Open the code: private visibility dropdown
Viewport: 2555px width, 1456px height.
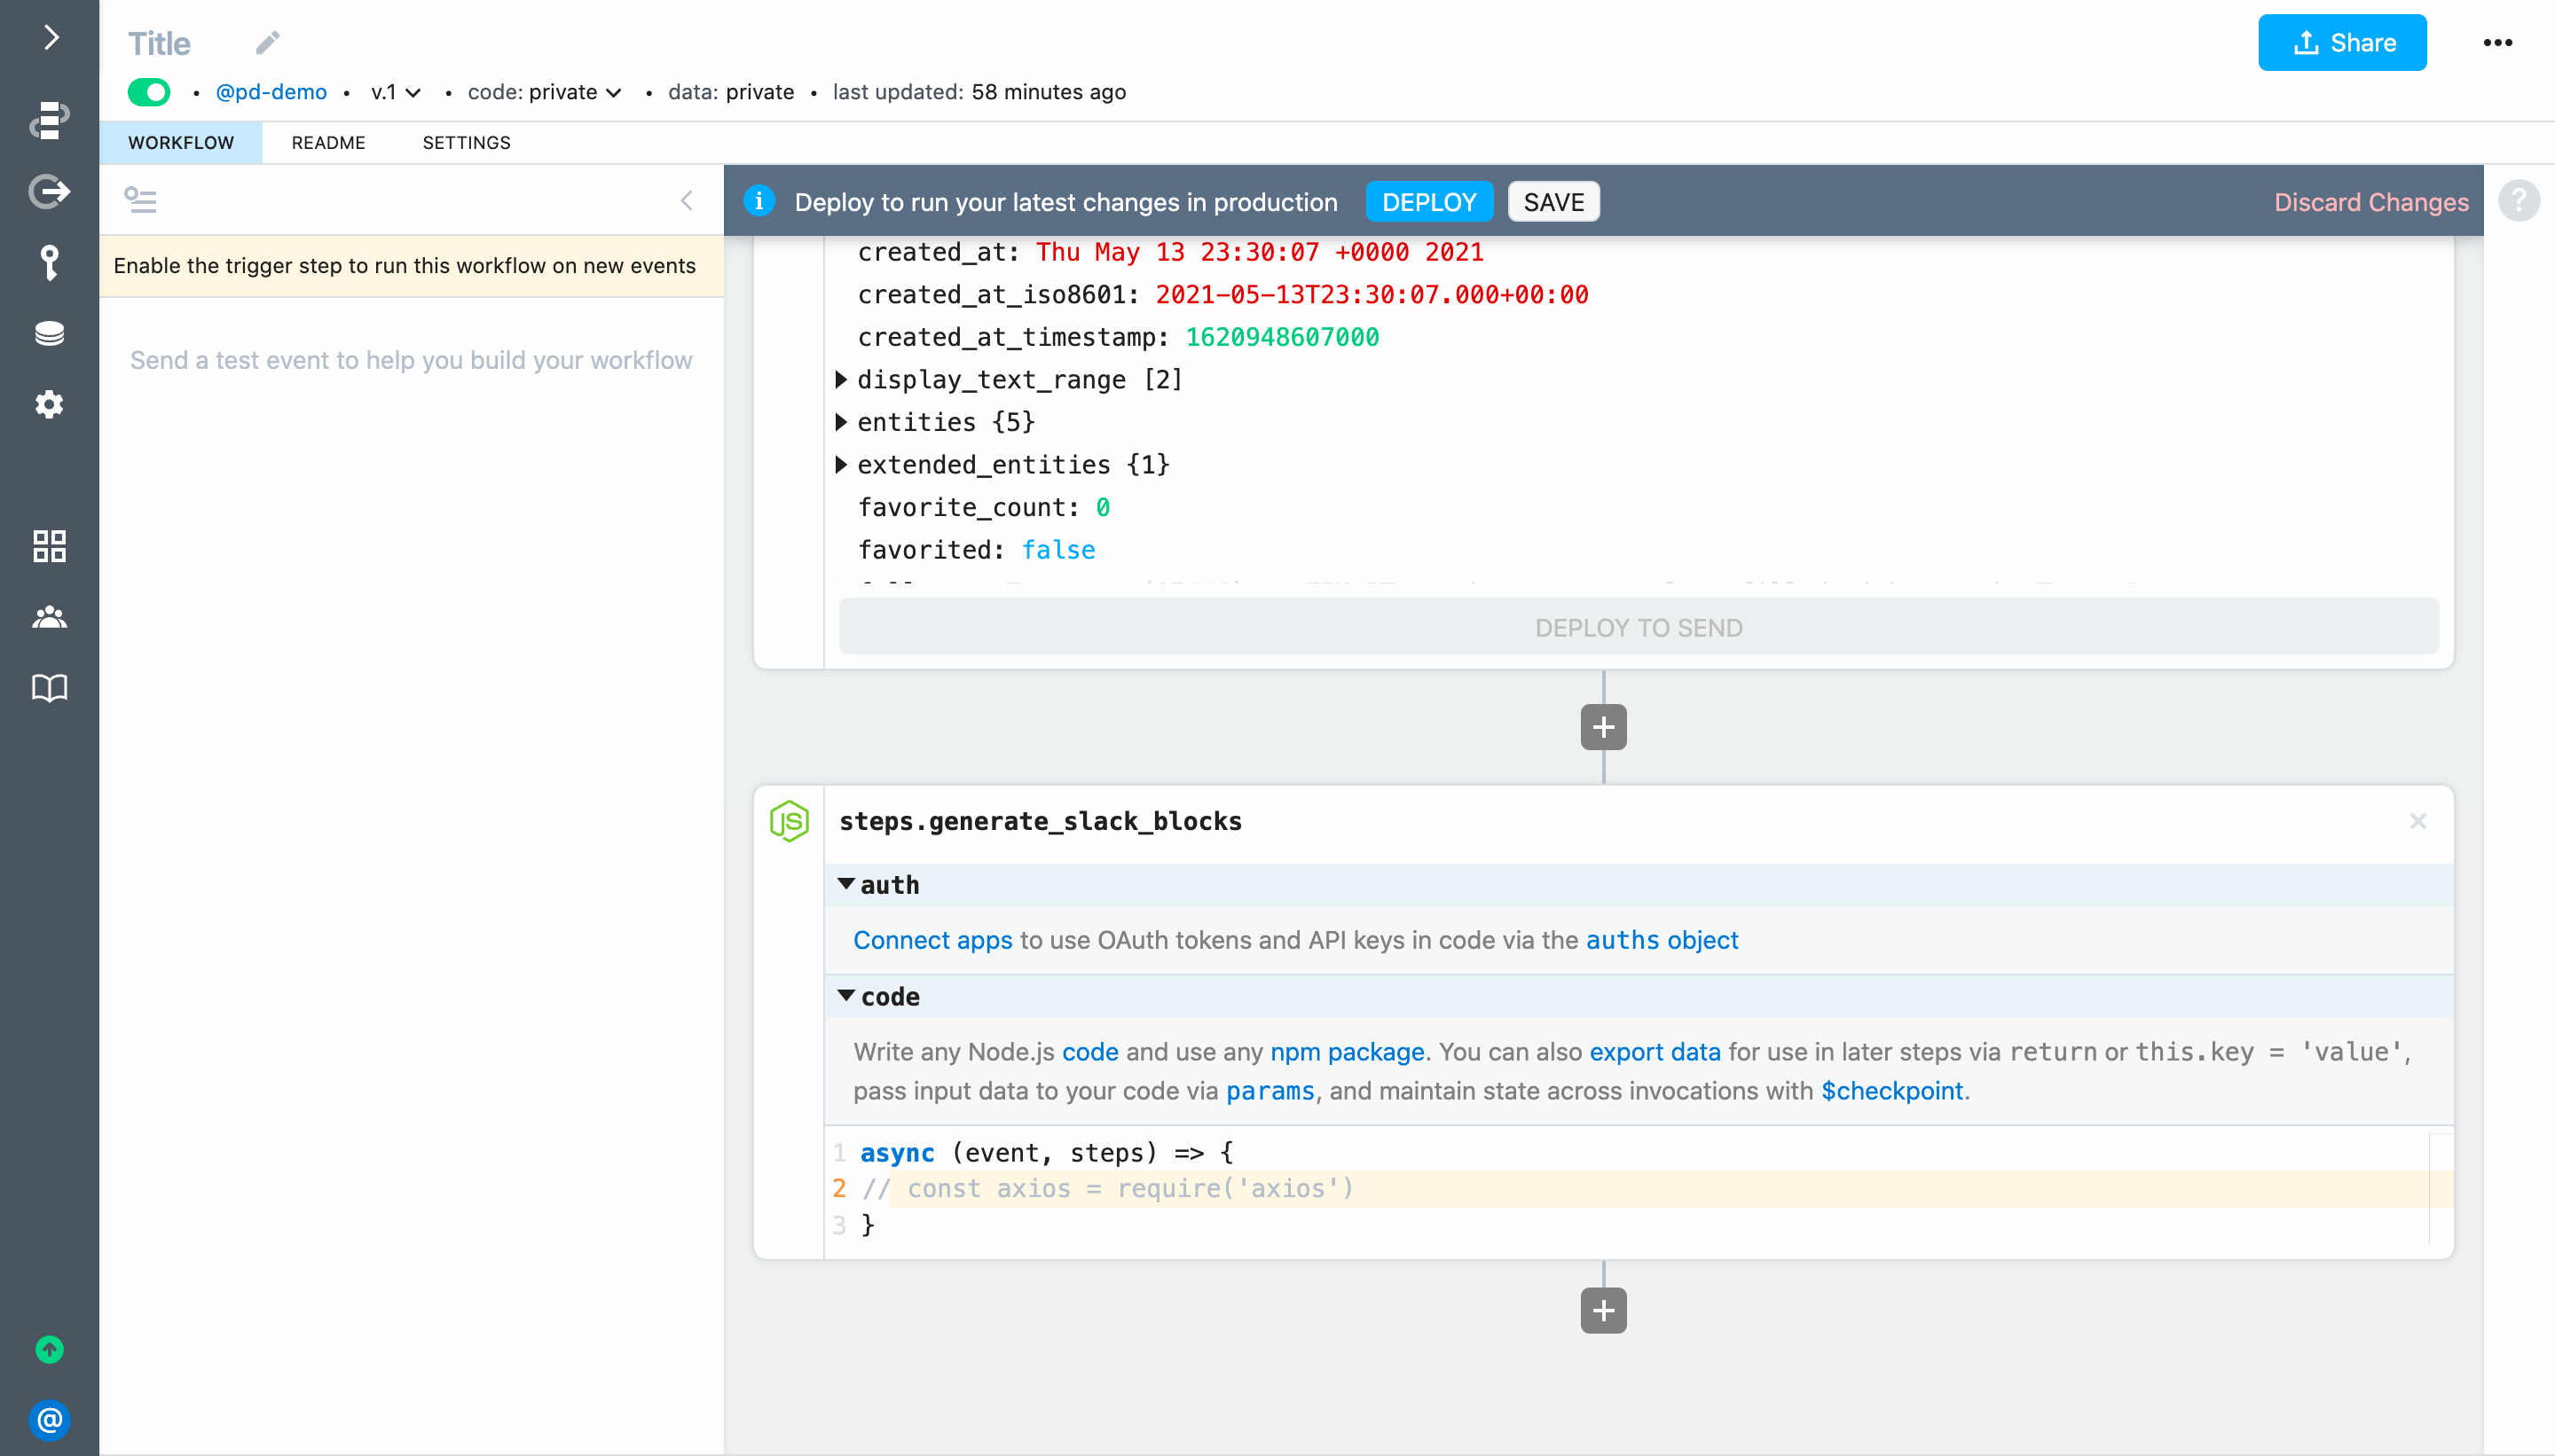coord(544,92)
